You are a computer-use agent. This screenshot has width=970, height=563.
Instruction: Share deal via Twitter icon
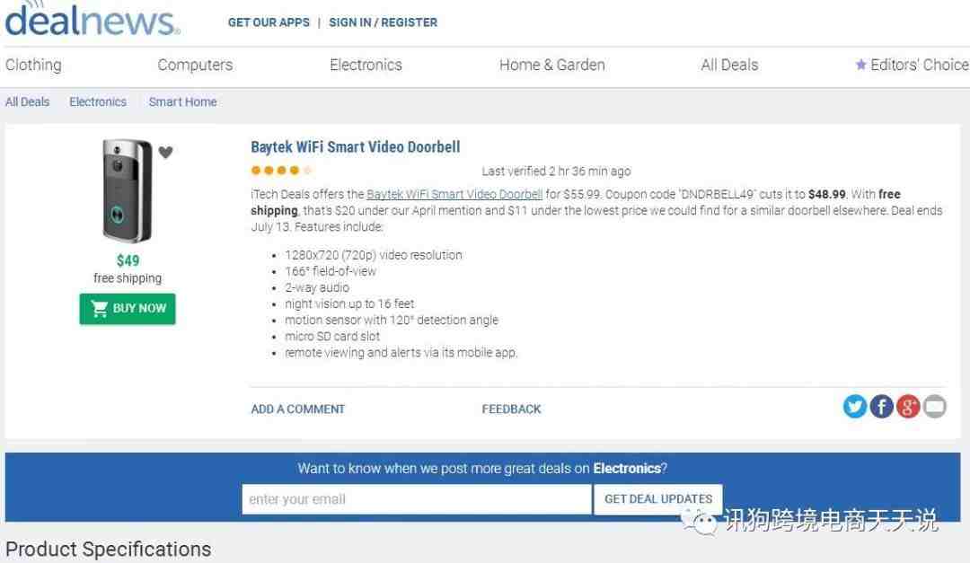[x=854, y=407]
